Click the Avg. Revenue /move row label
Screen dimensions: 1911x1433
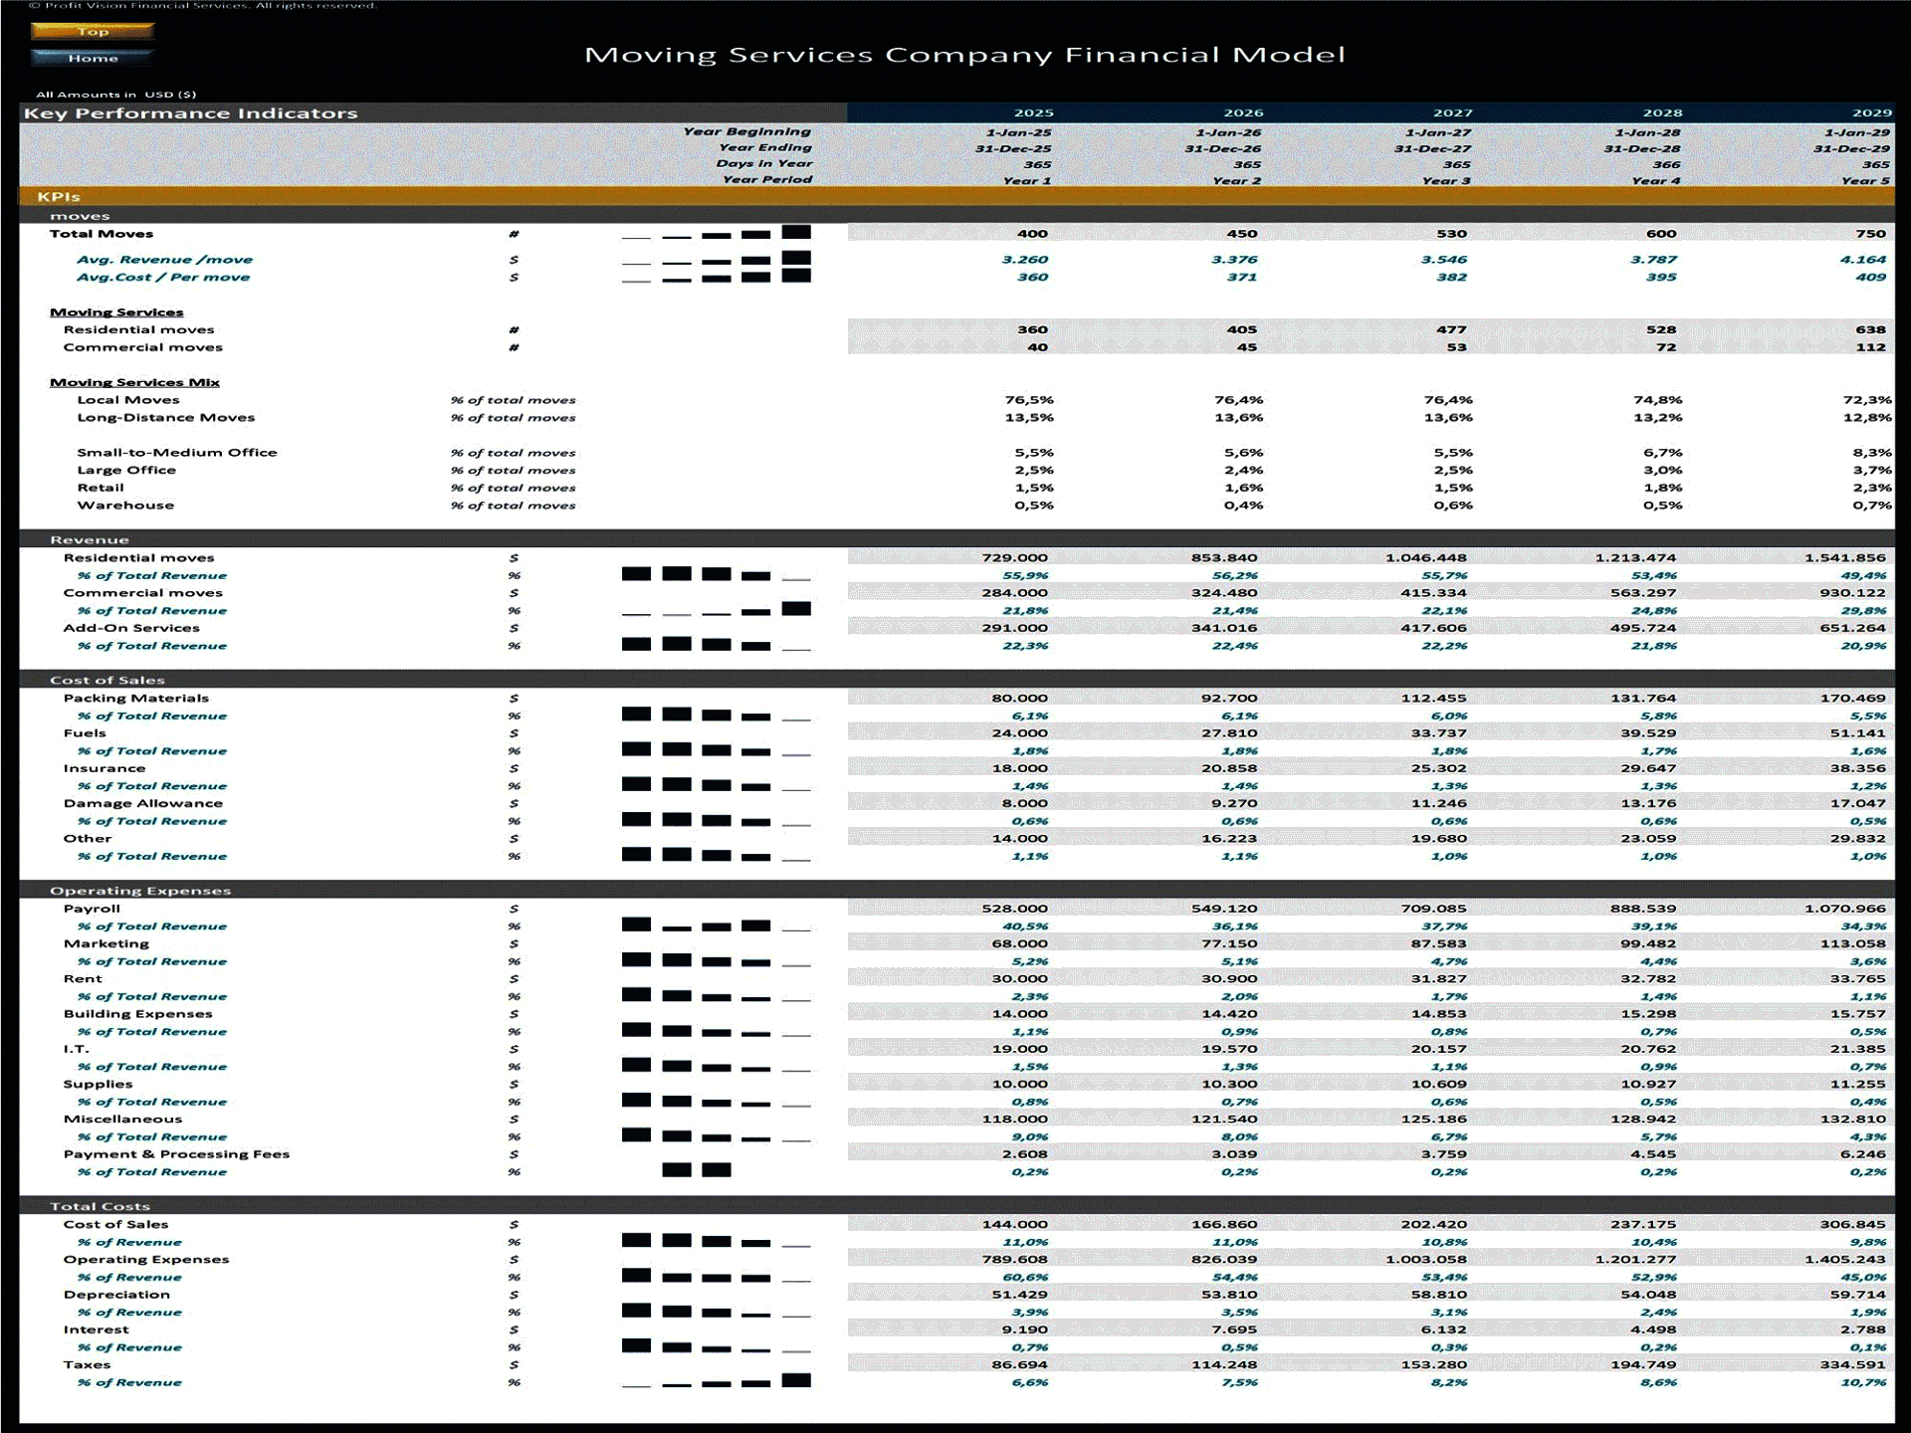click(164, 260)
